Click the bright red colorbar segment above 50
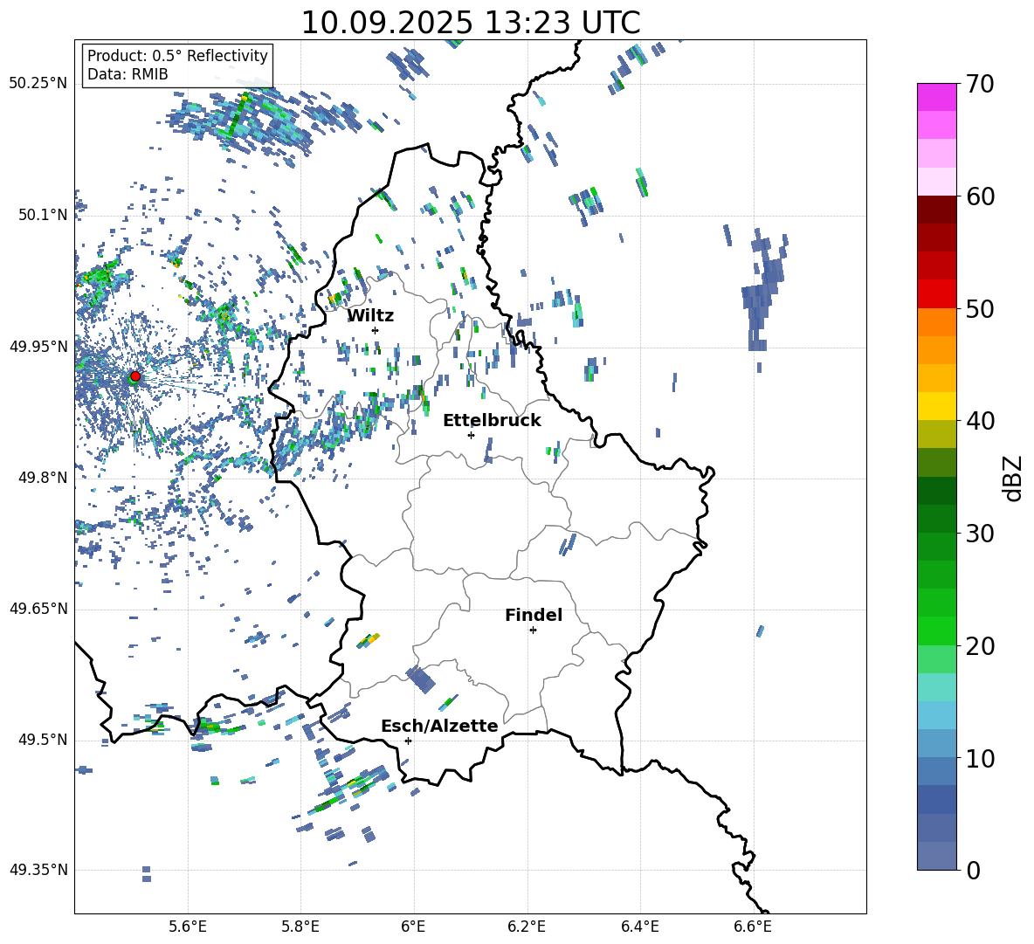 click(x=937, y=294)
